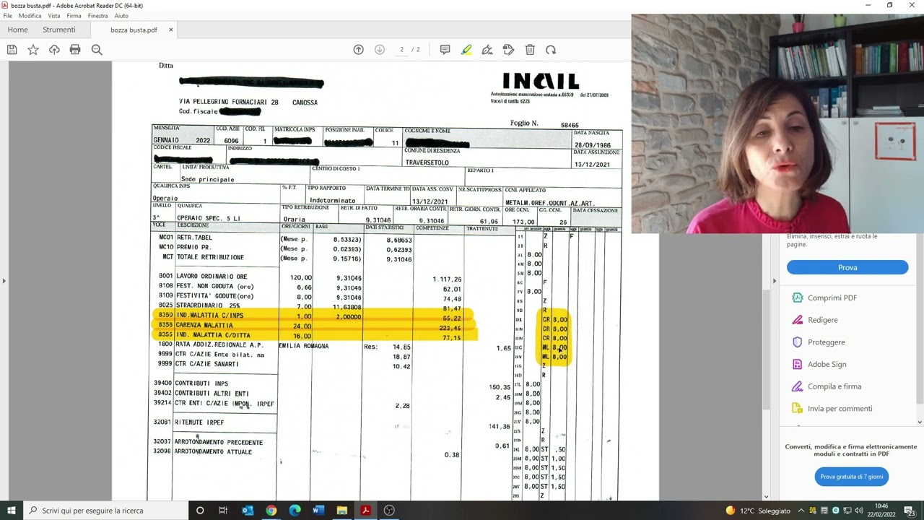Click the Adobe Sign icon

point(797,364)
